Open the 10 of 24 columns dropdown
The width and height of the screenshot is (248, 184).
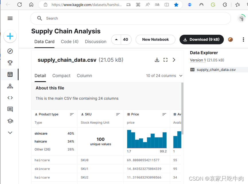tap(164, 76)
